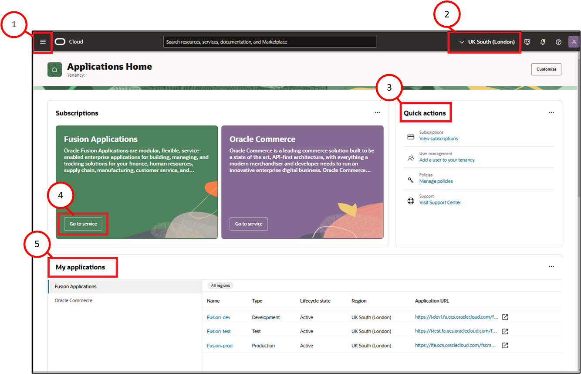Open the help icon

click(x=558, y=41)
